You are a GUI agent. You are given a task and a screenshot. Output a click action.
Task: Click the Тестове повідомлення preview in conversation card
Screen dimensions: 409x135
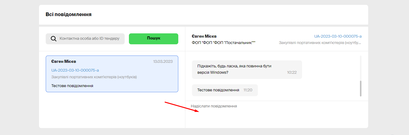[72, 86]
